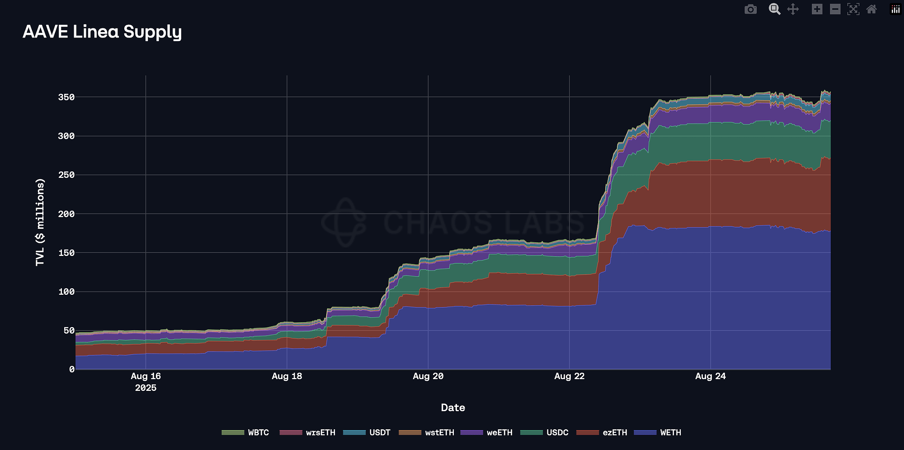This screenshot has width=904, height=450.
Task: Toggle weETH series visibility in legend
Action: pos(486,432)
